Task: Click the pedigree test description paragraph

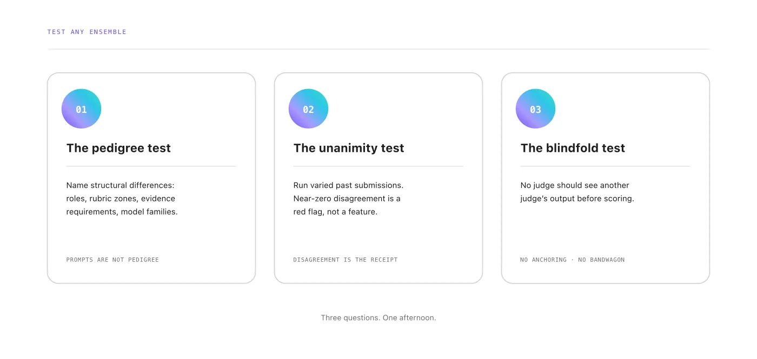Action: (x=122, y=199)
